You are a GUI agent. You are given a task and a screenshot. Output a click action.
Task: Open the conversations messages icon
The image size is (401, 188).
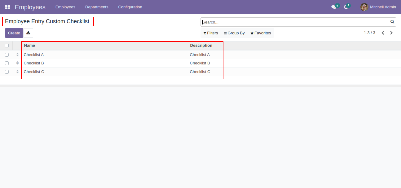(x=333, y=7)
